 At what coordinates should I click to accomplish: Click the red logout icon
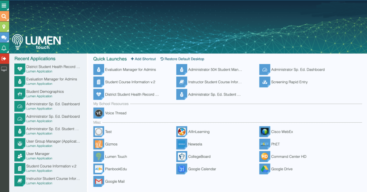[x=4, y=58]
